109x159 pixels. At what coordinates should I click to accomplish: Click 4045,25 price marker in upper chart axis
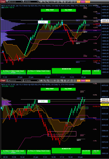tap(105, 20)
